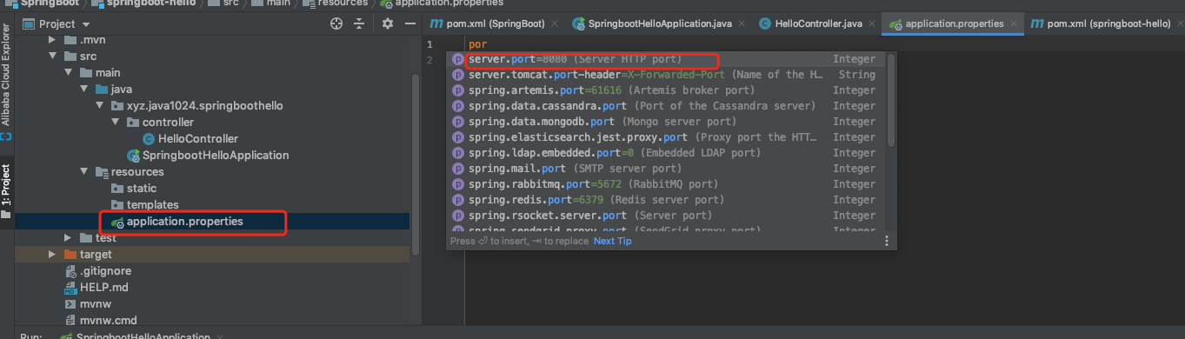Screen dimensions: 1185x339
Task: Select SpringbootHelloApplication in project tree
Action: 216,156
